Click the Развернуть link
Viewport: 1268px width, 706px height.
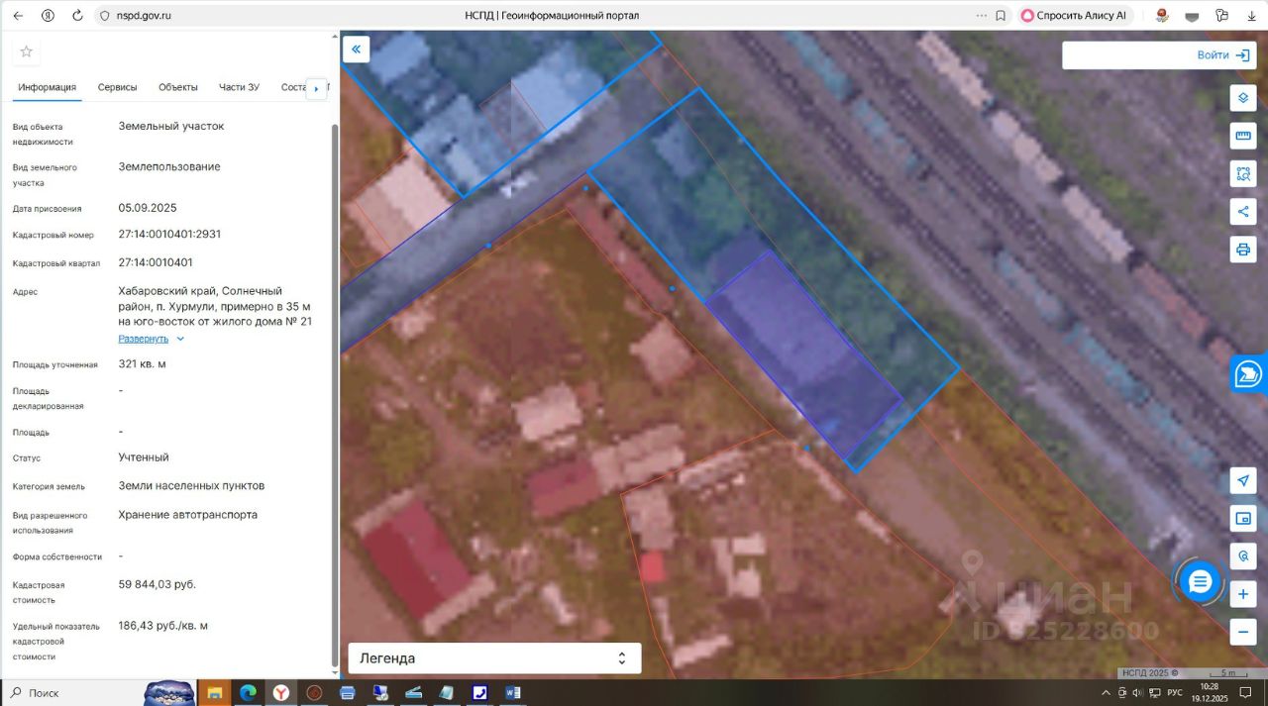click(144, 339)
